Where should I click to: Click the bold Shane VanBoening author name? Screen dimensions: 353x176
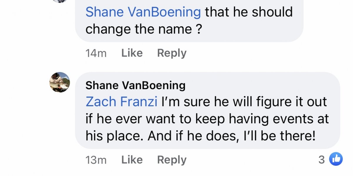point(135,85)
